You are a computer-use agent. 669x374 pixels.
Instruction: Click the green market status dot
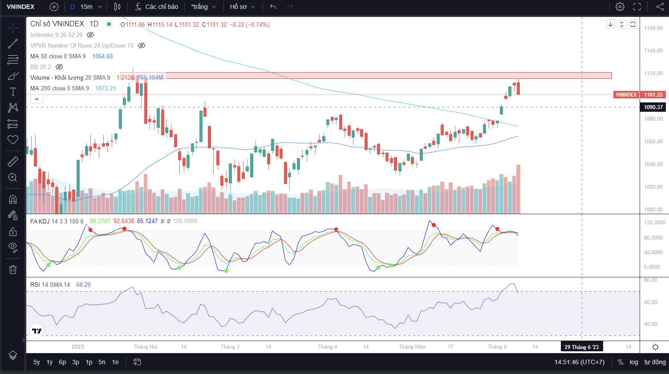(109, 24)
